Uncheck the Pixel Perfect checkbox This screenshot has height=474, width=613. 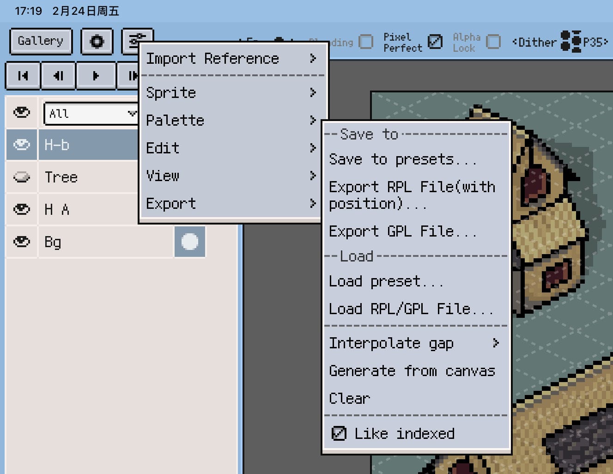pos(435,42)
